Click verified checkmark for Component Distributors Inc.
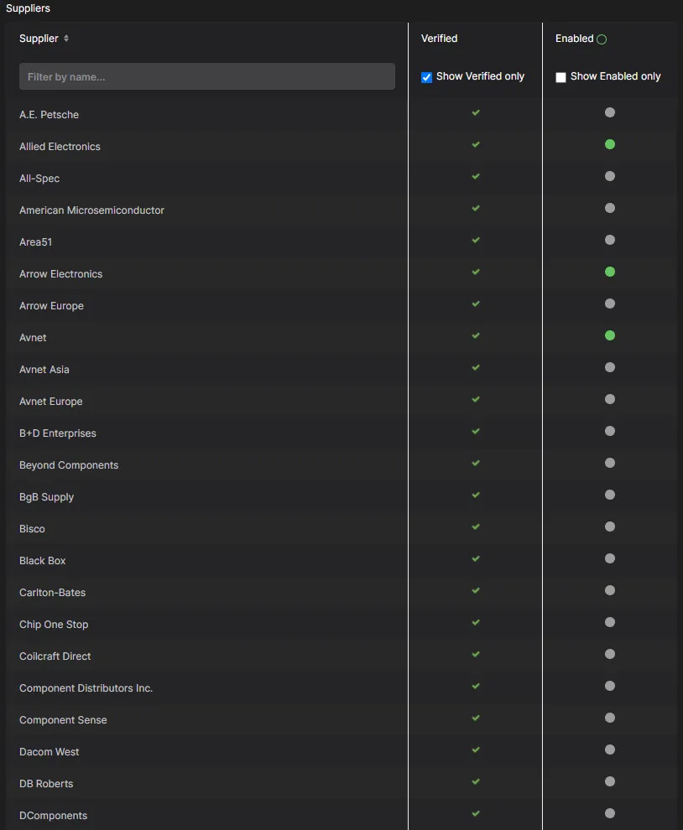This screenshot has width=683, height=830. click(476, 686)
